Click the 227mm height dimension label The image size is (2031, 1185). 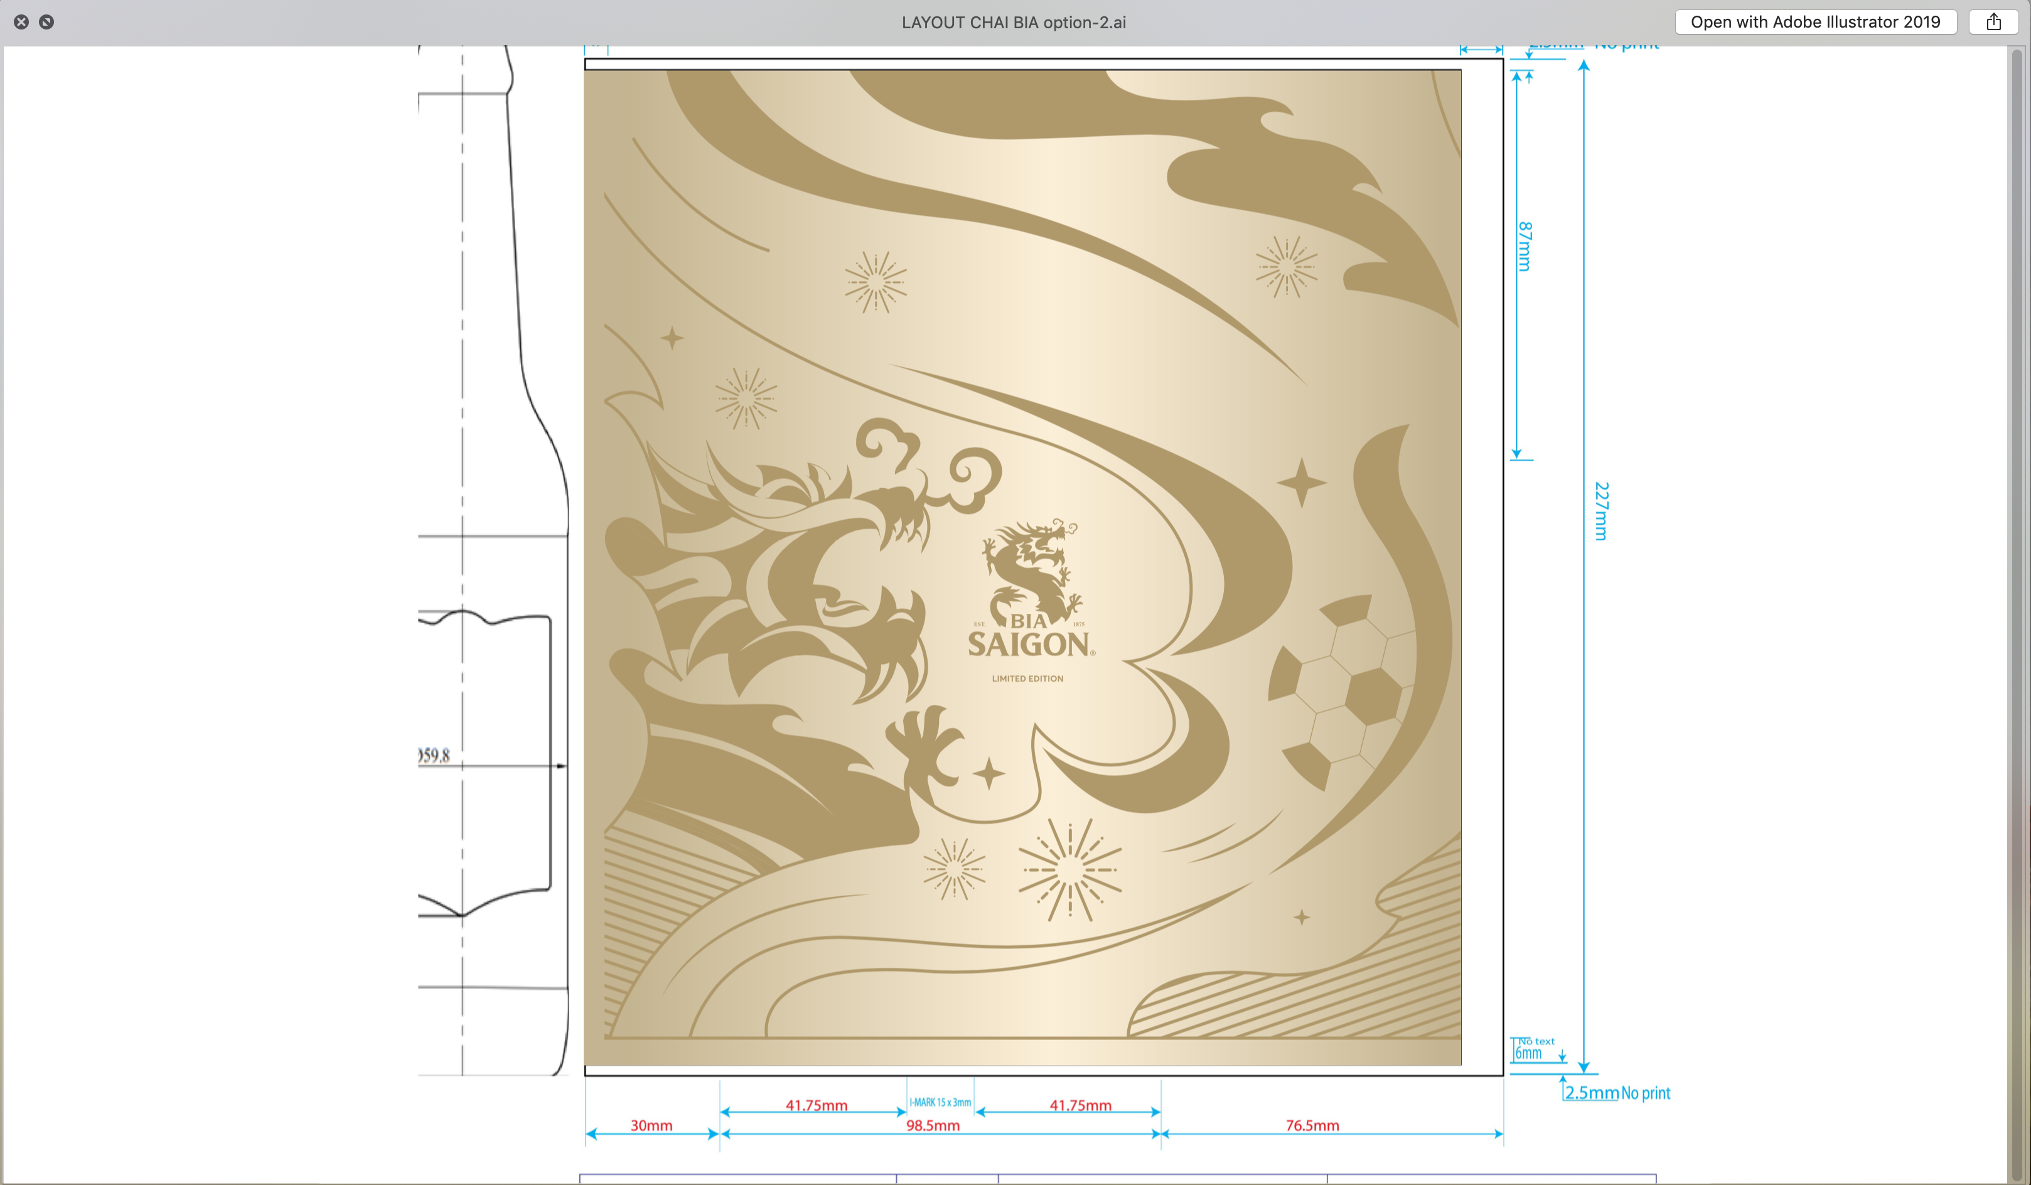click(x=1602, y=511)
